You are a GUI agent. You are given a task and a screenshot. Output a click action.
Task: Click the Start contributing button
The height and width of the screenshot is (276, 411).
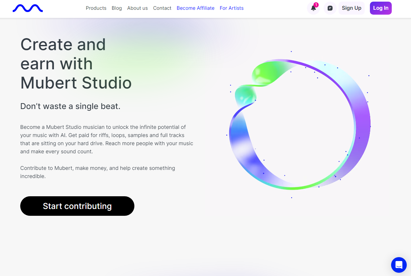click(77, 206)
